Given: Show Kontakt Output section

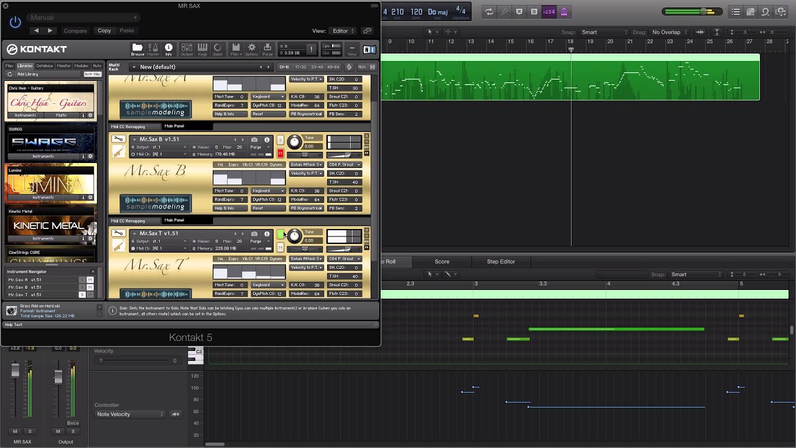Looking at the screenshot, I should tap(187, 49).
